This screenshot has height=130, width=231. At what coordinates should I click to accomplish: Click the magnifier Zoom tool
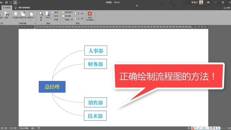[41, 16]
